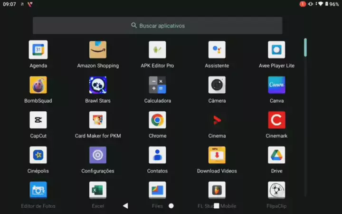Image resolution: width=342 pixels, height=214 pixels.
Task: Open APK Editor Pro
Action: click(x=157, y=50)
